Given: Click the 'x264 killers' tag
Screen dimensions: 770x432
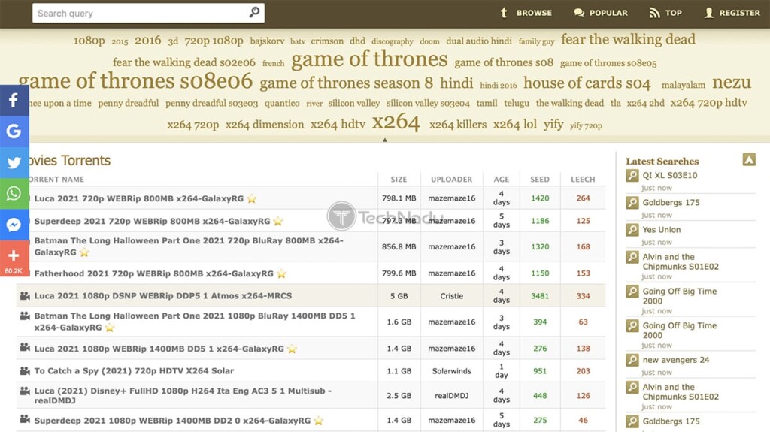Looking at the screenshot, I should click(x=458, y=125).
